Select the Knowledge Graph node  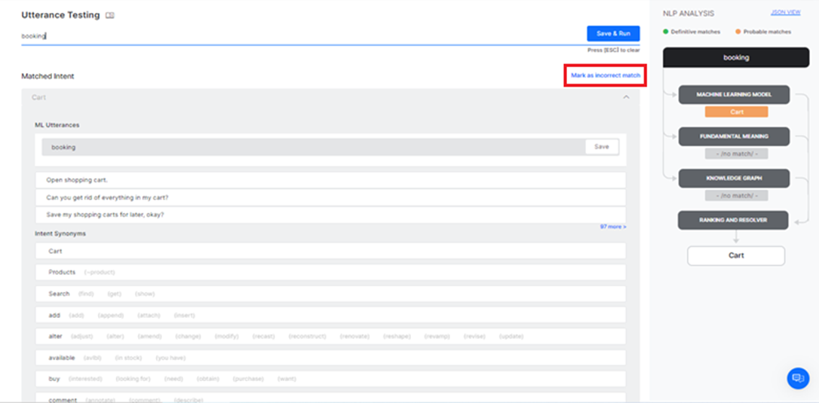(x=734, y=179)
